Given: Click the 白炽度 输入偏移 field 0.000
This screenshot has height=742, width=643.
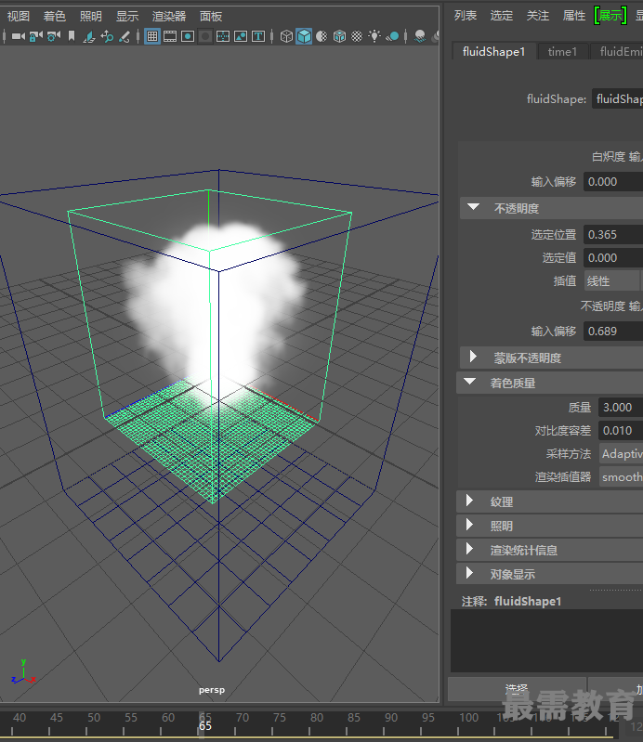Looking at the screenshot, I should [x=613, y=182].
